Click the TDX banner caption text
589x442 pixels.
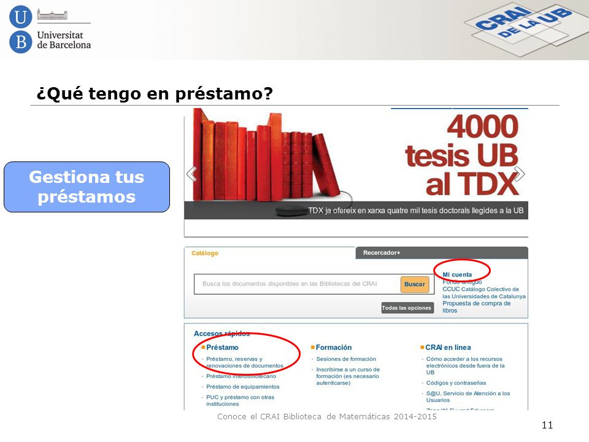click(x=416, y=211)
